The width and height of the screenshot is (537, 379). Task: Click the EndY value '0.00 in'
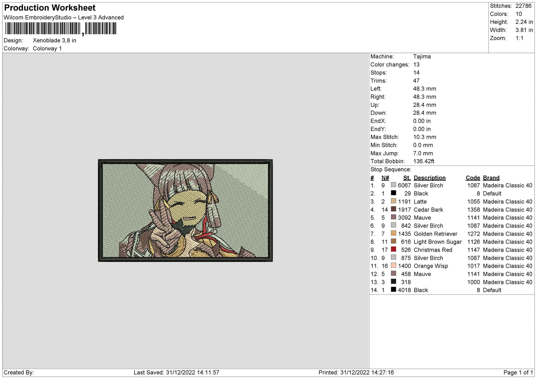point(422,129)
